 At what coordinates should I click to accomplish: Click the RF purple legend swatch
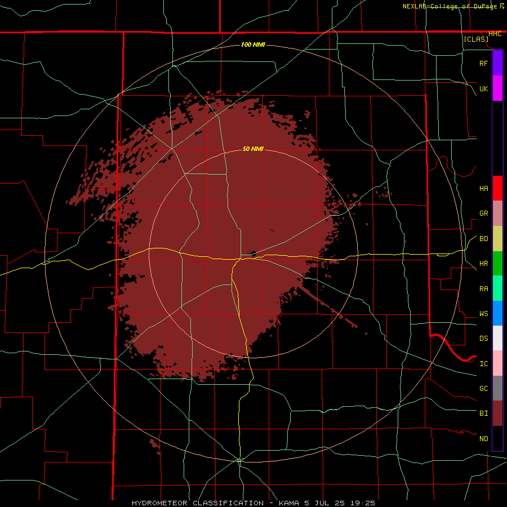(x=497, y=63)
